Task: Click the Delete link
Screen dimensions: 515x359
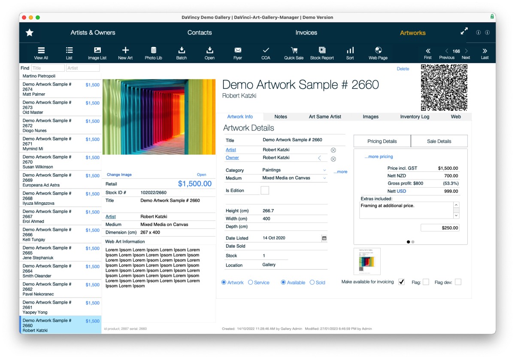Action: [403, 69]
